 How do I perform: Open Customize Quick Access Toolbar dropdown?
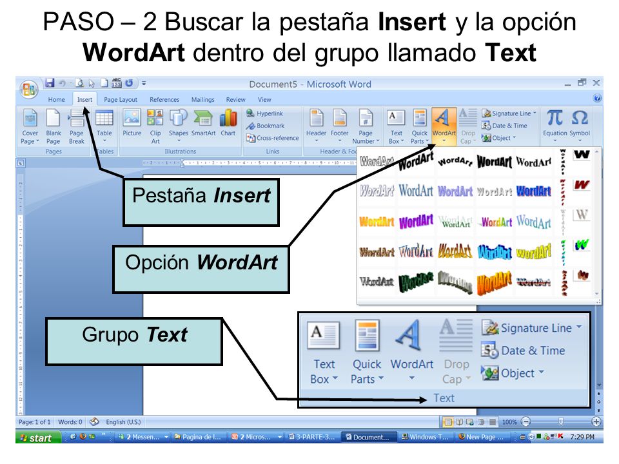click(x=144, y=83)
